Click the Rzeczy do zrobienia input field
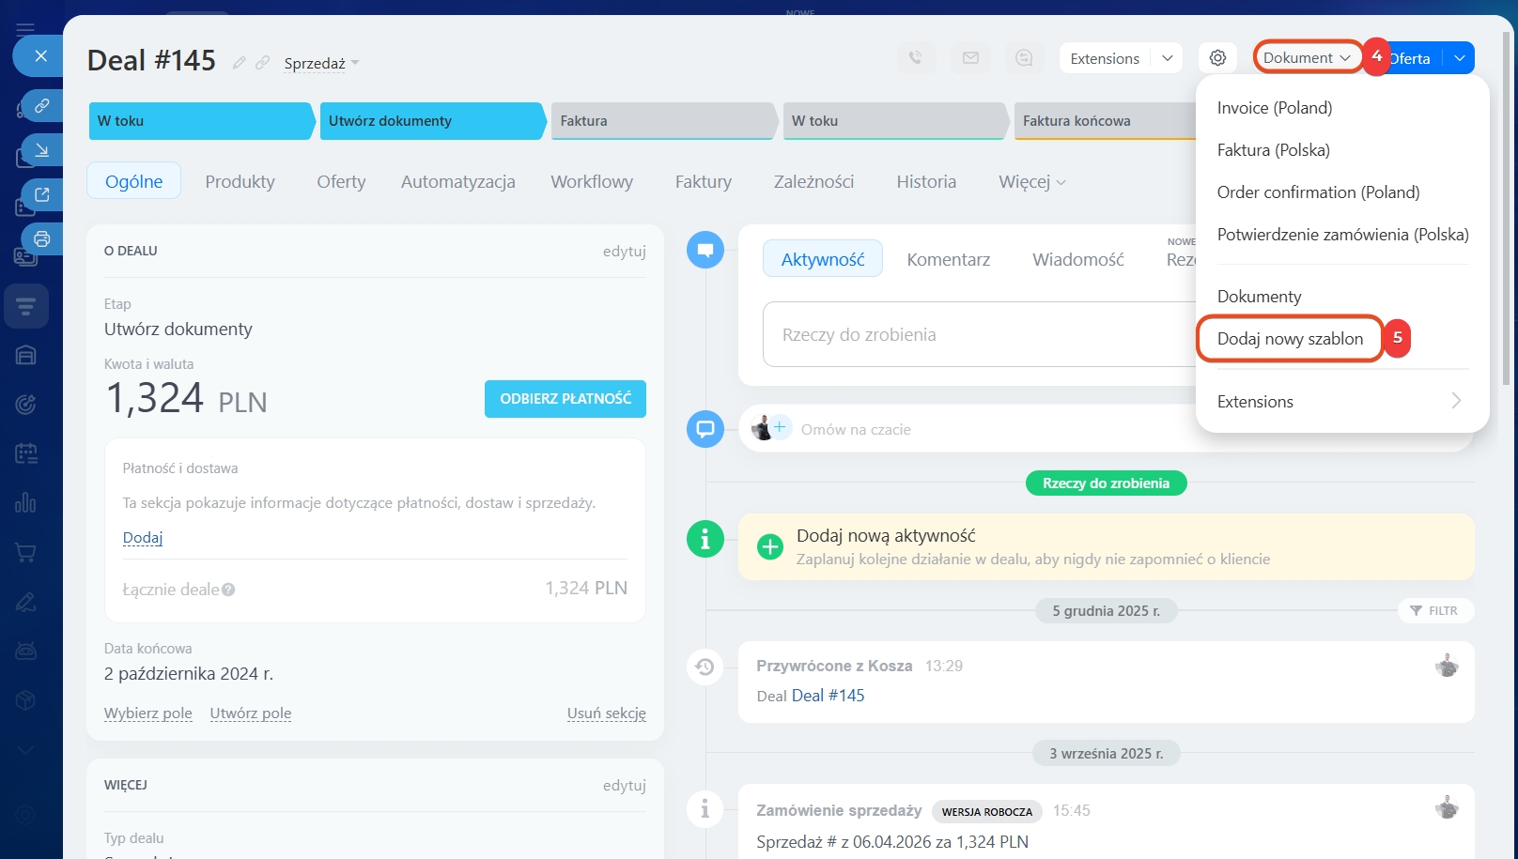 tap(977, 335)
